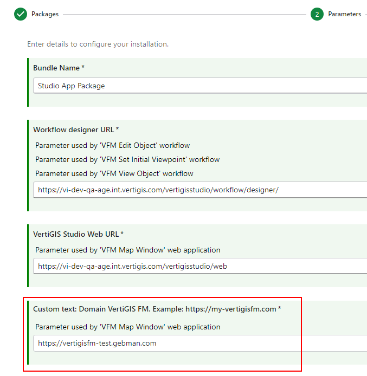The width and height of the screenshot is (367, 376).
Task: Click the 'VFM Edit Object' workflow description
Action: pyautogui.click(x=112, y=145)
